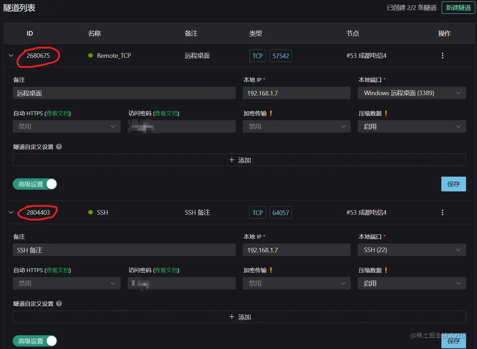
Task: Click the port tag 64057
Action: pyautogui.click(x=281, y=213)
